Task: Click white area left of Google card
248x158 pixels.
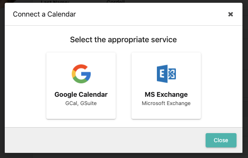Action: [x=25, y=86]
